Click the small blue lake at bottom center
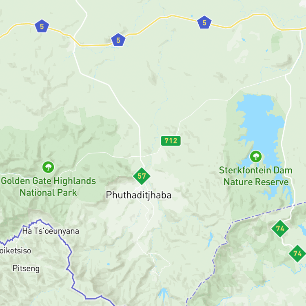This screenshot has height=306, width=306. pyautogui.click(x=163, y=293)
